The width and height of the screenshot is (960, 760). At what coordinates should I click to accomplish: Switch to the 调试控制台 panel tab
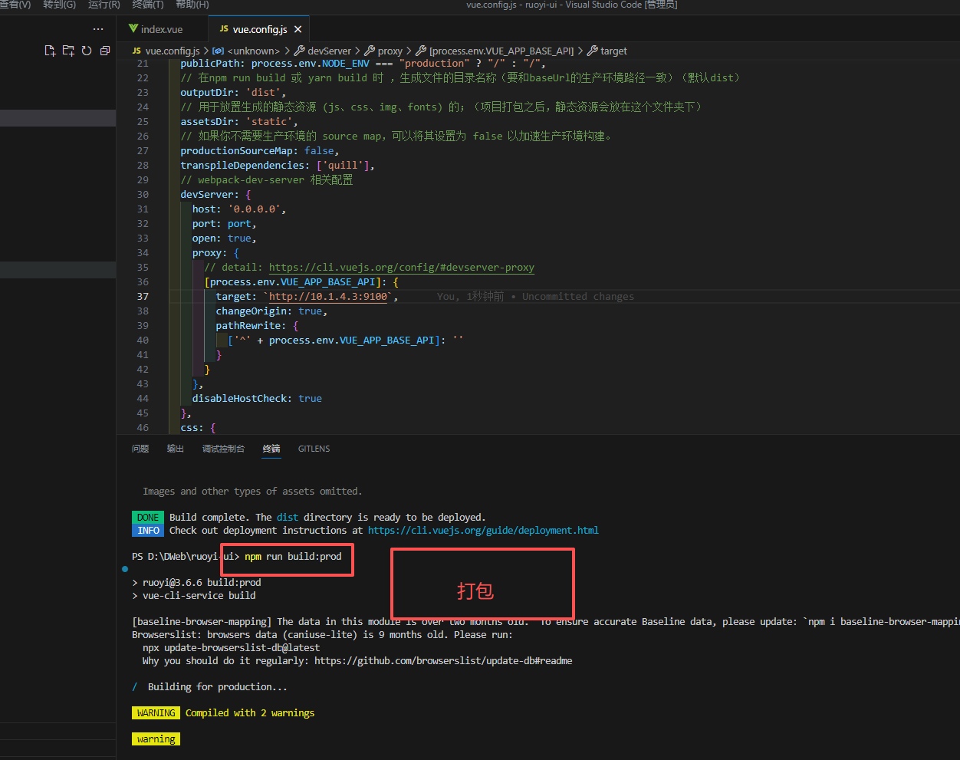point(223,449)
